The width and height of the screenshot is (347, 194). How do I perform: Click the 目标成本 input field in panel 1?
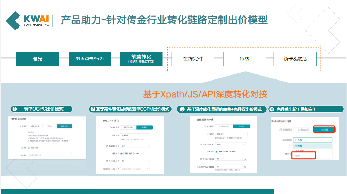coord(50,155)
